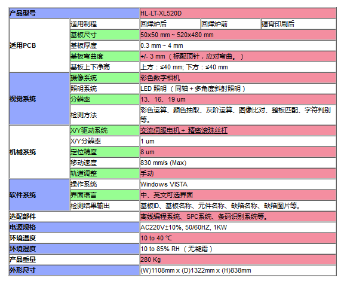The image size is (344, 281).
Task: Select the 280 Kg value
Action: tap(238, 259)
